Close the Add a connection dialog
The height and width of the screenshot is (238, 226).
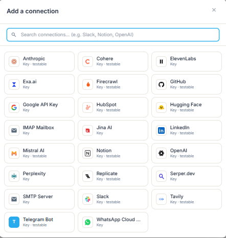point(214,10)
